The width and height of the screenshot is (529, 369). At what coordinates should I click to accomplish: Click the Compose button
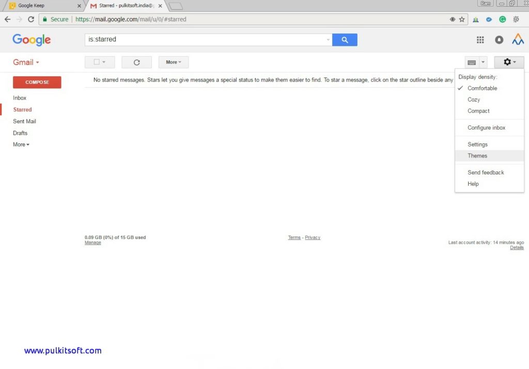(37, 82)
